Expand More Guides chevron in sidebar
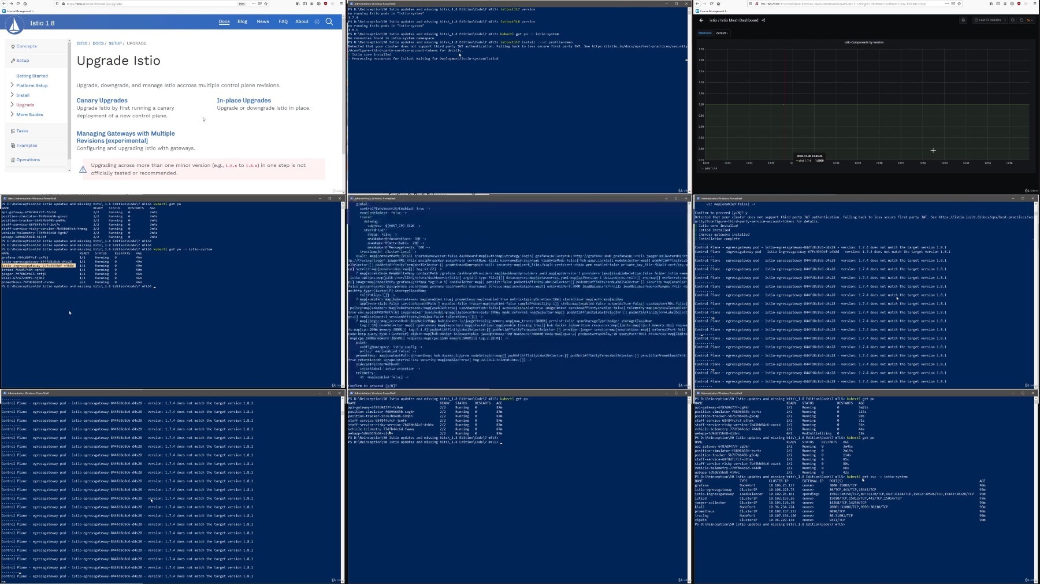 click(12, 114)
